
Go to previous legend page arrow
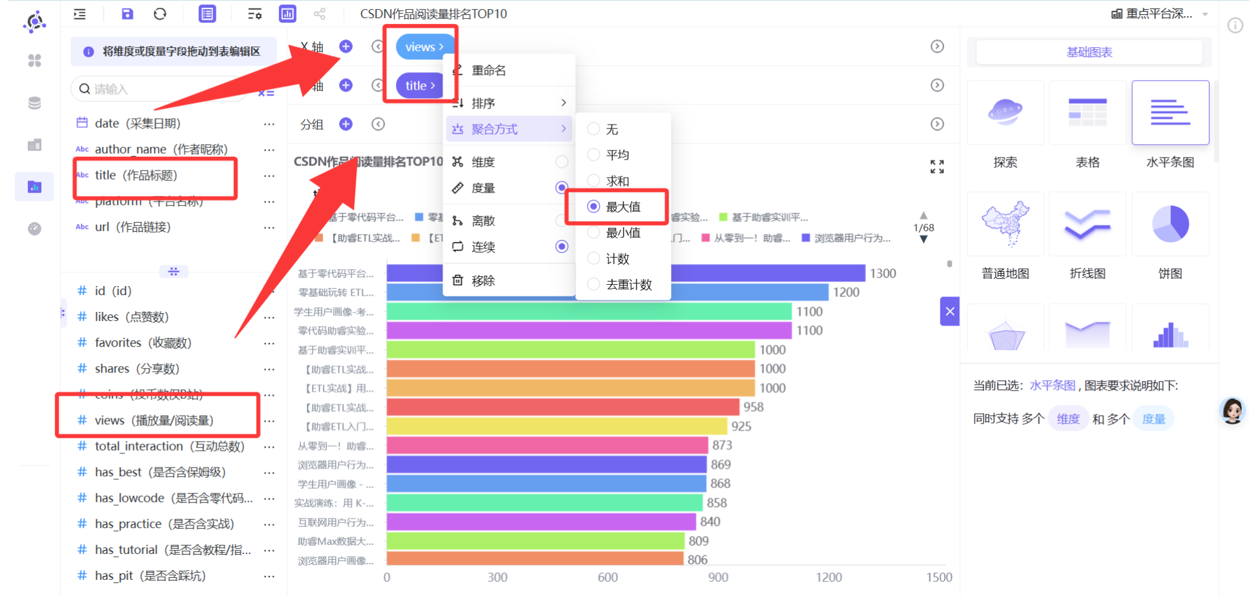point(924,215)
